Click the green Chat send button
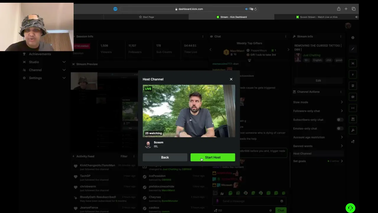 coord(281,210)
